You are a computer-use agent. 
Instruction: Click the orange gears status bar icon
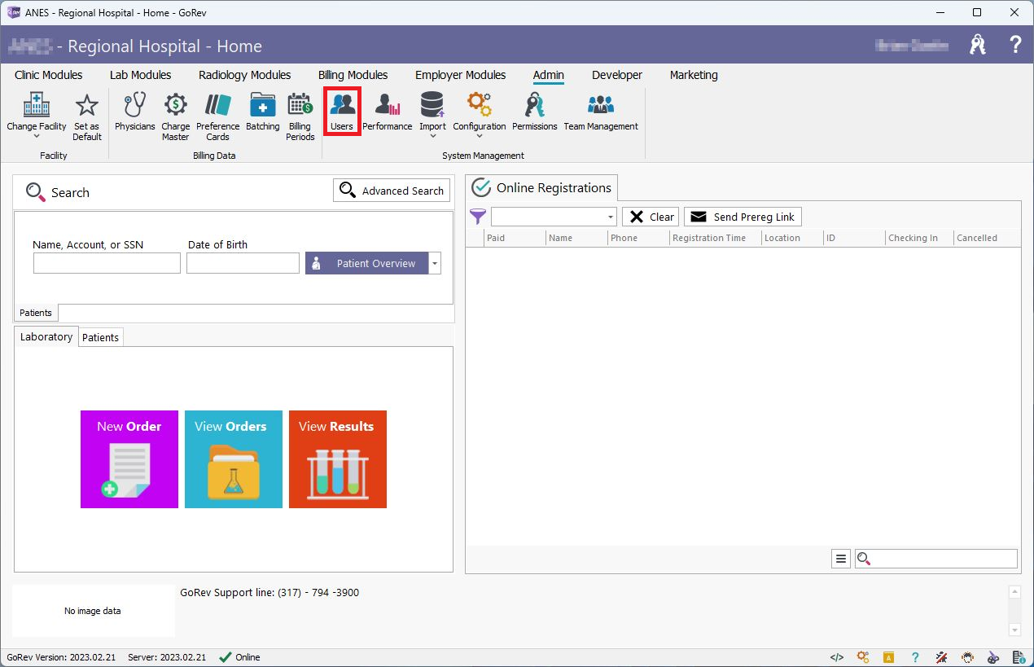(863, 657)
